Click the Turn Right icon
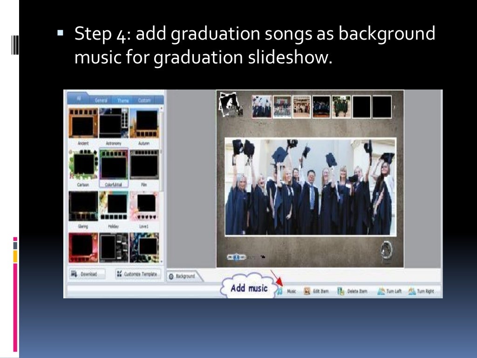 [x=412, y=291]
